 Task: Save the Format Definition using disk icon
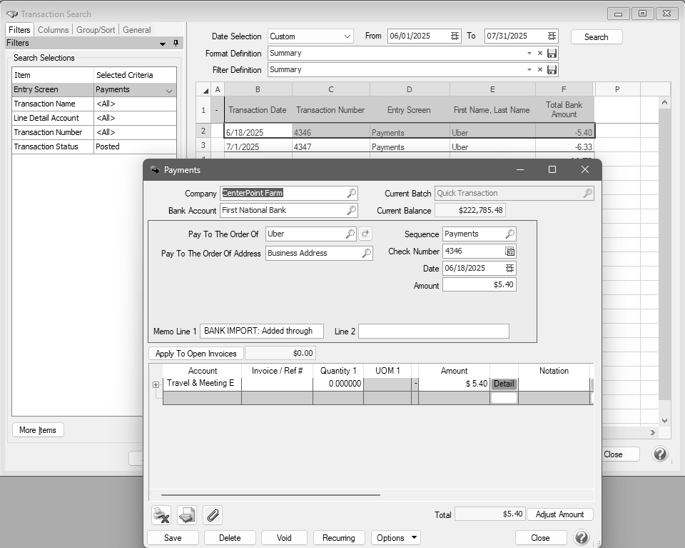[552, 53]
